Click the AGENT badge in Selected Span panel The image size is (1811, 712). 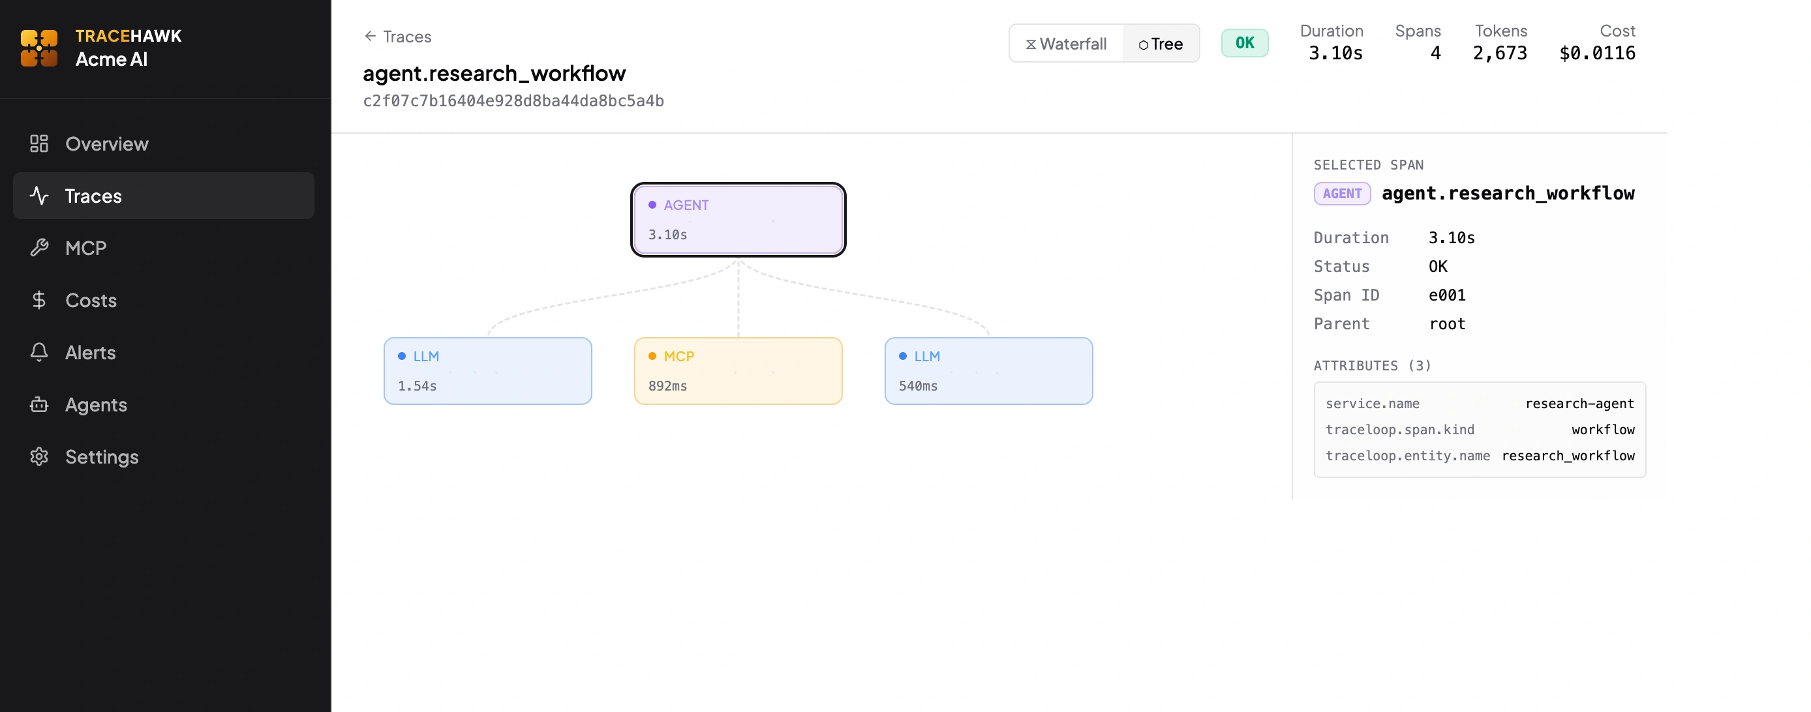(1341, 193)
